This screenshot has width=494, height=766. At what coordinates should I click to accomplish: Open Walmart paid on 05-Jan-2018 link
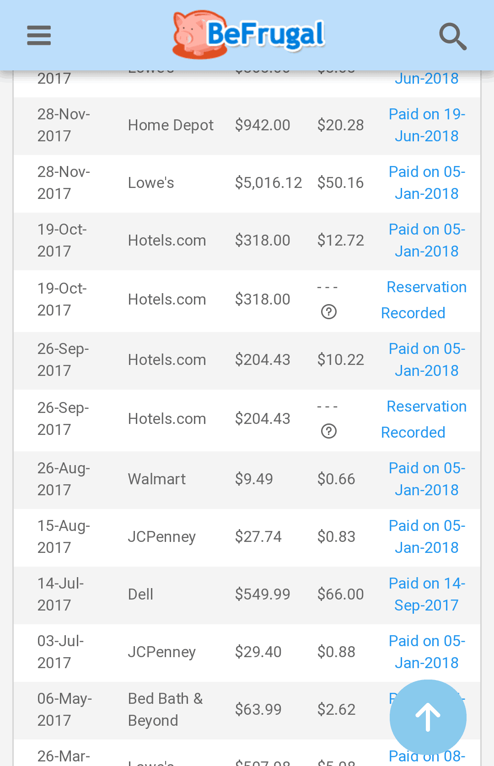(426, 479)
